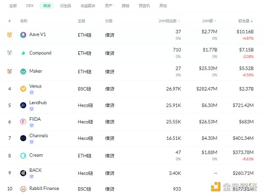Sort by 24H额 column

(209, 21)
